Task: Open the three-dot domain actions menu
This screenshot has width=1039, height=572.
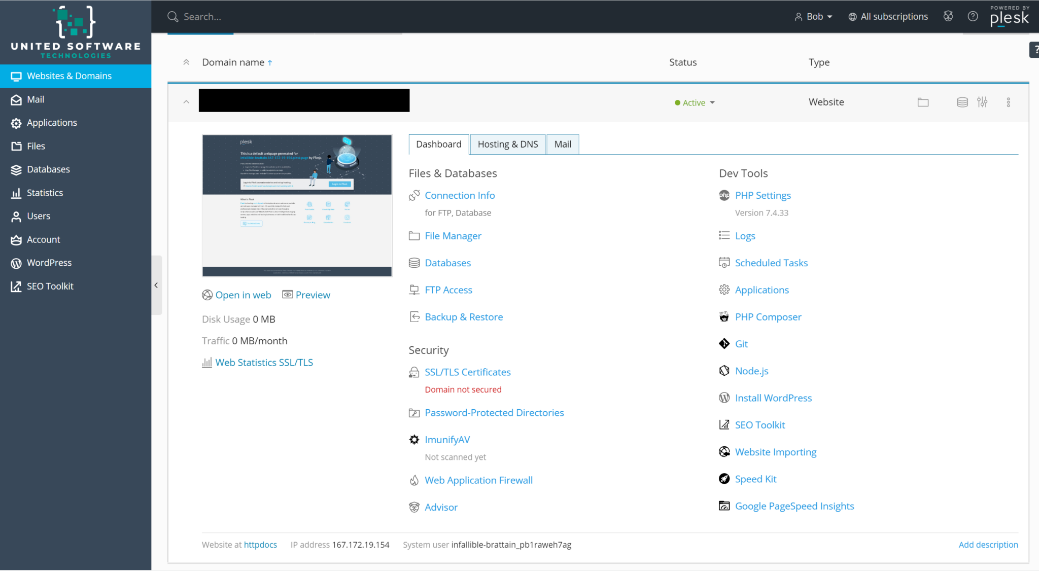Action: point(1008,102)
